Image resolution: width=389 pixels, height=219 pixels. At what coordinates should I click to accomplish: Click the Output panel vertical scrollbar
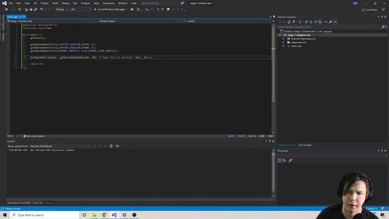tap(274, 173)
